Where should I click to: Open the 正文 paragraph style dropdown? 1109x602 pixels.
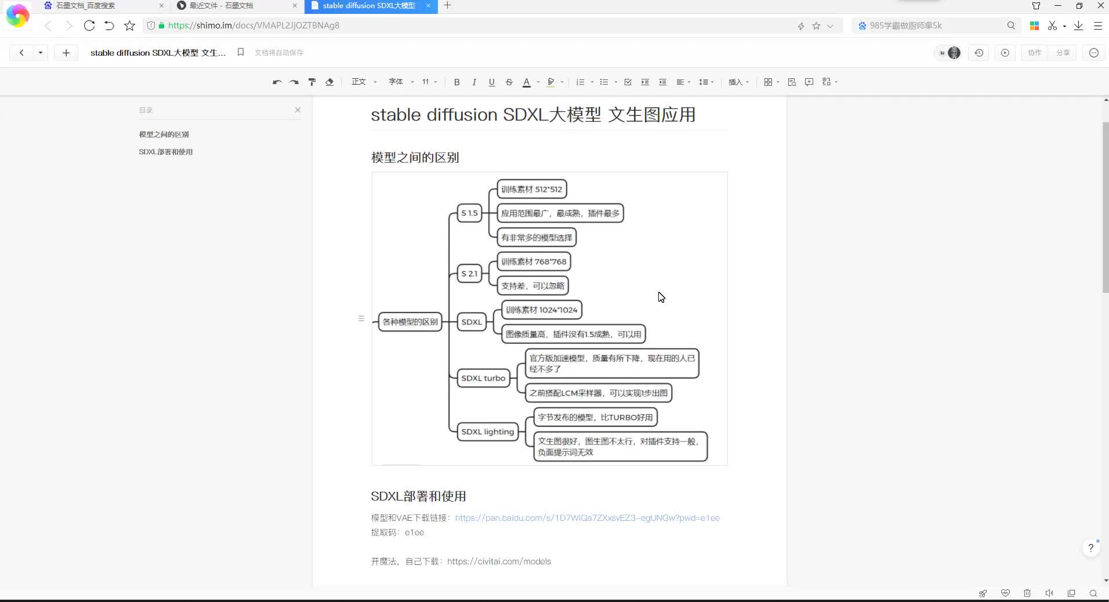coord(364,82)
